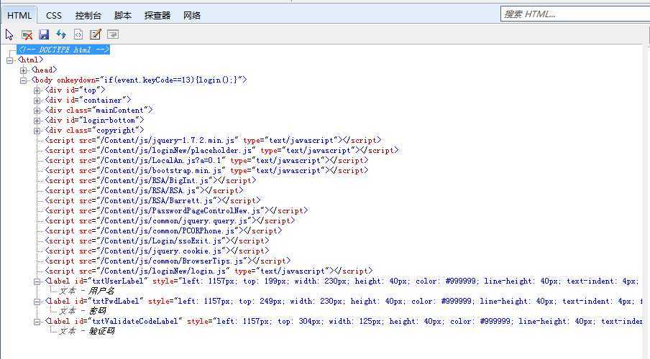Click the clear browser cache icon
The image size is (650, 359).
point(27,34)
